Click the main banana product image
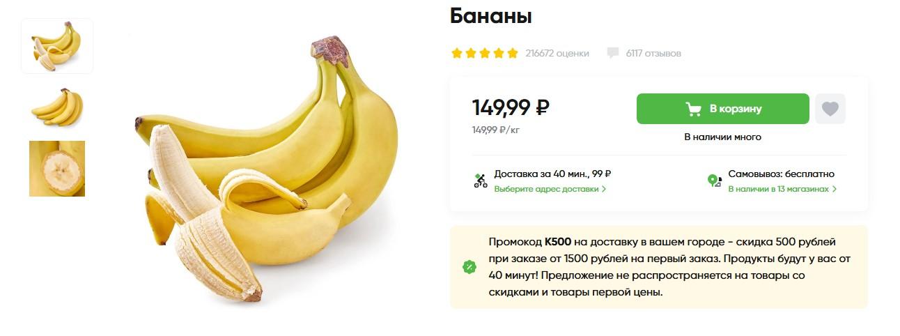 pos(266,169)
